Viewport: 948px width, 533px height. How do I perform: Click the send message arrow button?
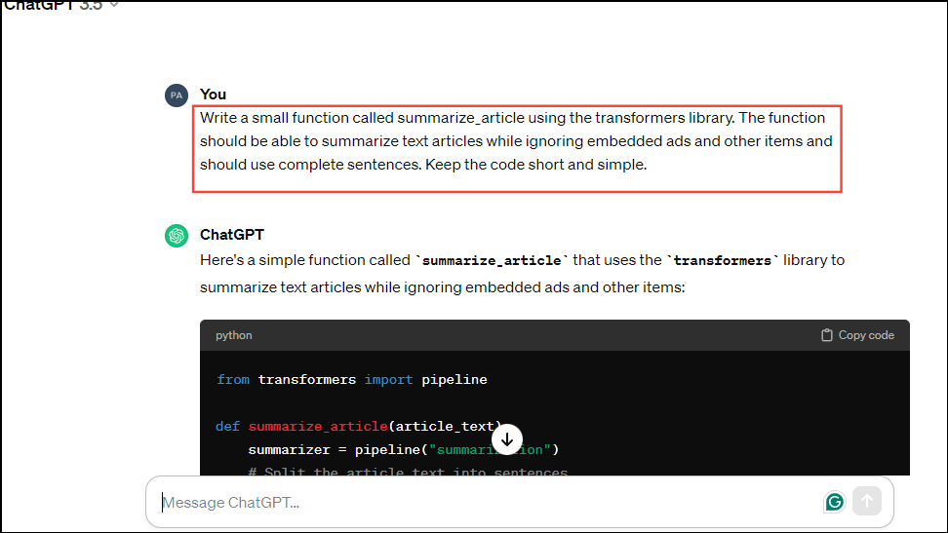(866, 501)
